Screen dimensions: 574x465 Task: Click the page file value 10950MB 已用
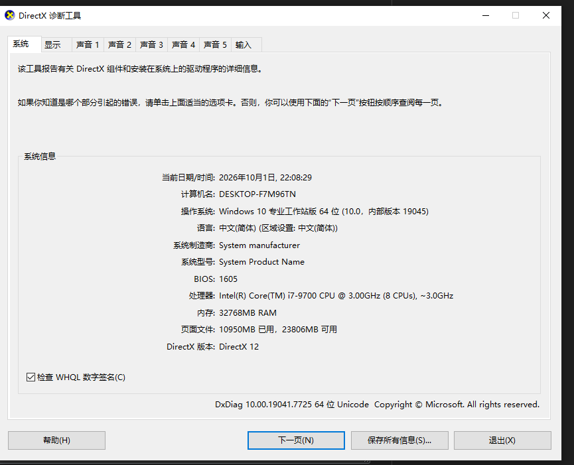pos(278,330)
